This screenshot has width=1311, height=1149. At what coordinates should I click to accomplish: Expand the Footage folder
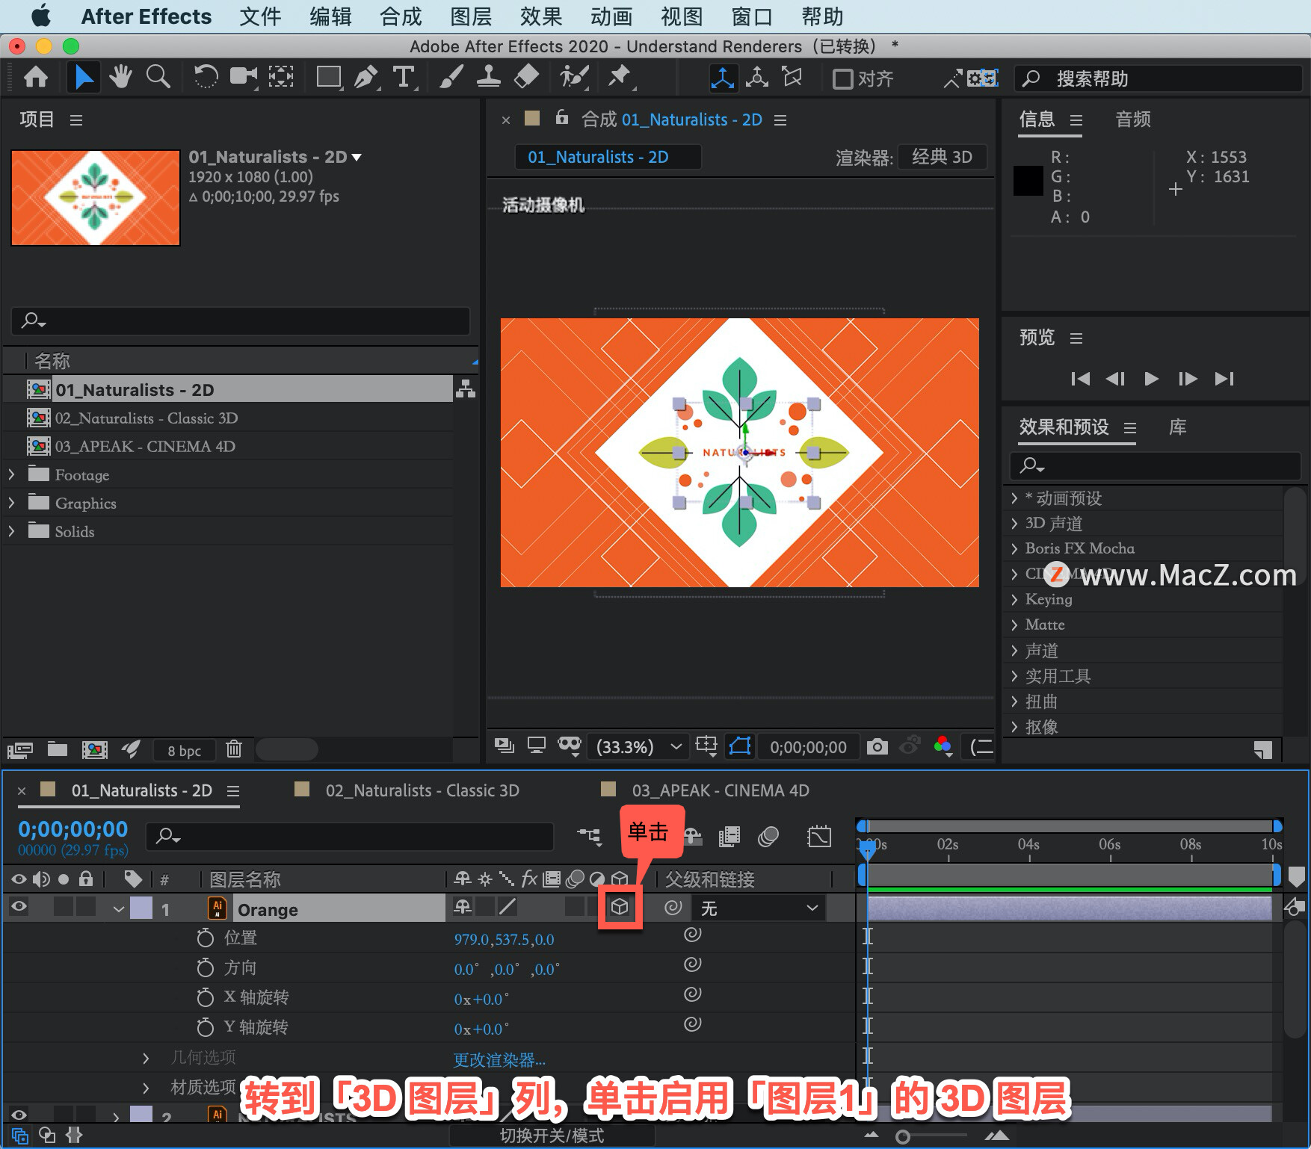click(11, 474)
